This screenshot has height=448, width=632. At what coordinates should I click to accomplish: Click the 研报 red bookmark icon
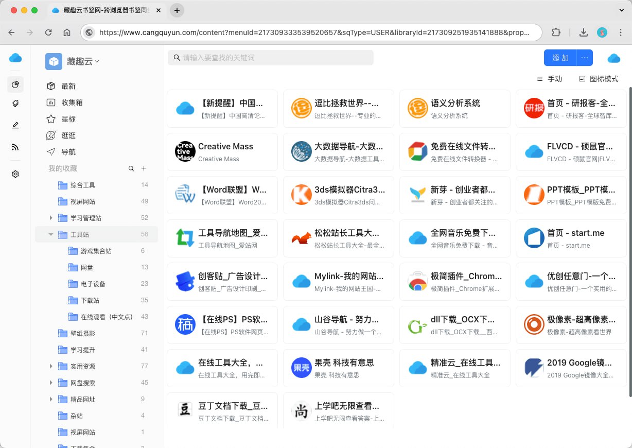tap(534, 108)
